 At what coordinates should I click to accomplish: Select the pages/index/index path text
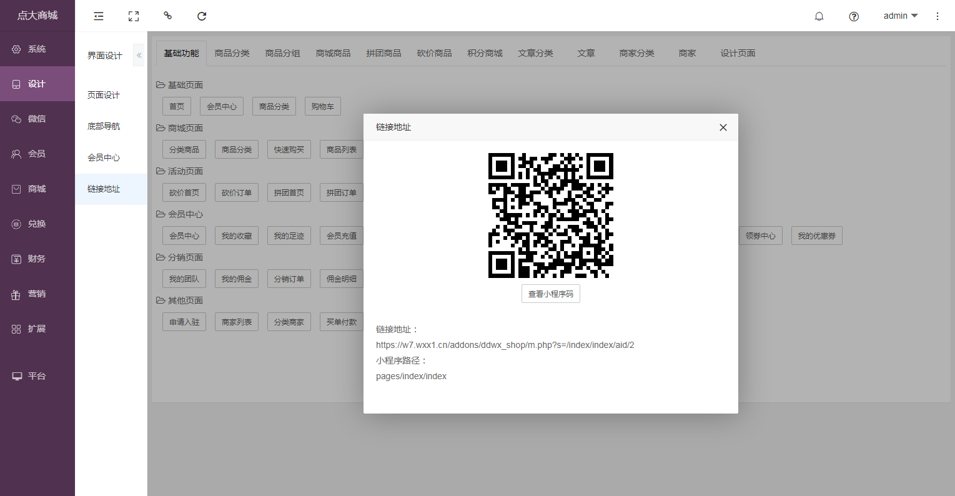click(x=411, y=376)
